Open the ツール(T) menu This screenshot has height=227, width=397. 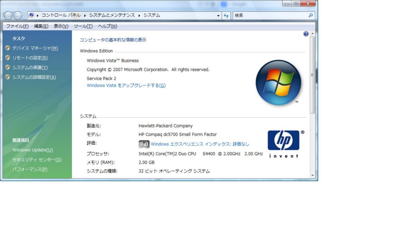point(83,26)
